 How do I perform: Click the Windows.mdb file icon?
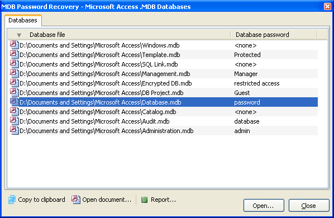(x=15, y=45)
